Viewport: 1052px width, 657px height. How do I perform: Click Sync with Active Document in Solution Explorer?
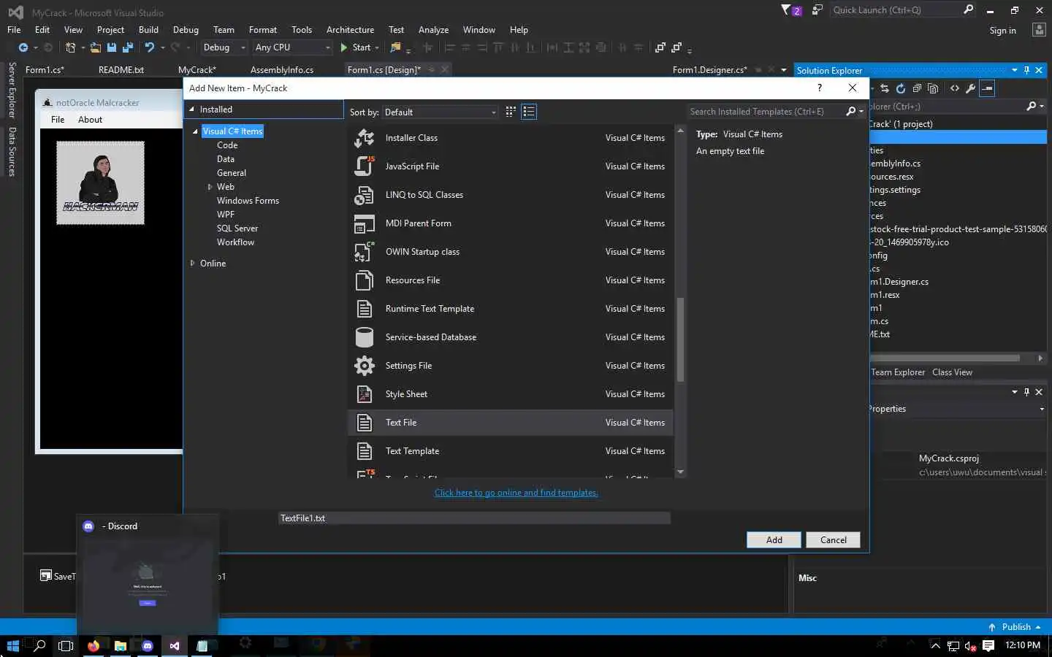pyautogui.click(x=885, y=88)
